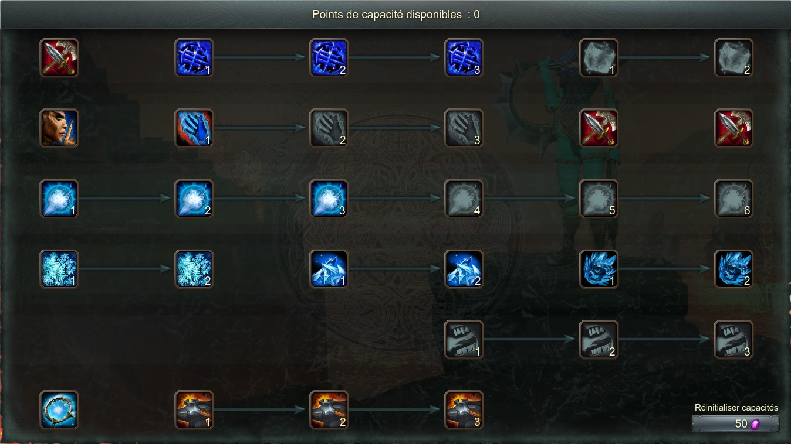This screenshot has height=444, width=791.
Task: Select the greyed gauntlet skill level 2
Action: click(x=329, y=128)
